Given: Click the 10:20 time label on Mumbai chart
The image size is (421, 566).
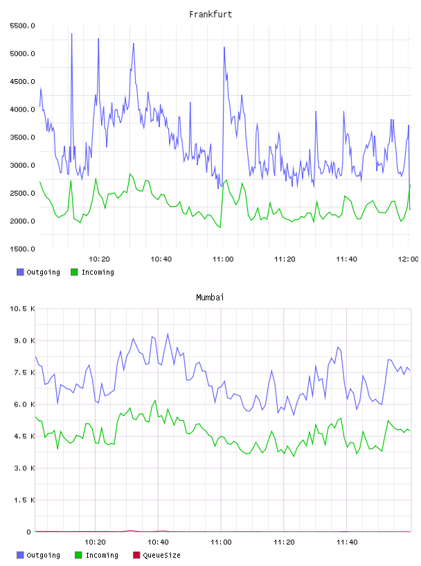Looking at the screenshot, I should tap(95, 542).
